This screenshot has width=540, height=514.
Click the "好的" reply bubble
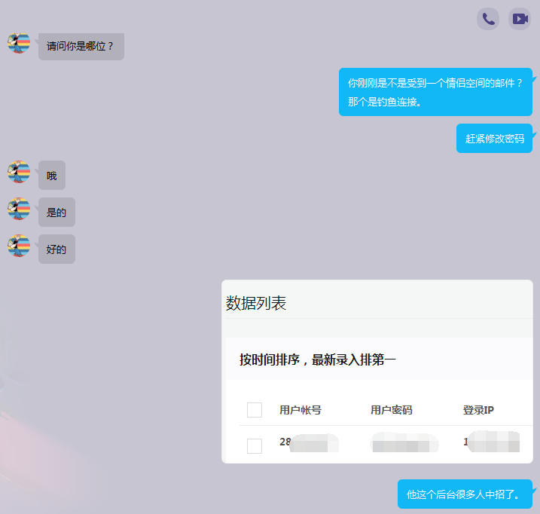(x=56, y=249)
